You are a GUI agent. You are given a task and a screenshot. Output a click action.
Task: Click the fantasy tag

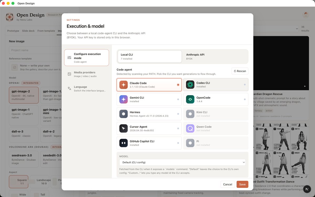click(258, 111)
